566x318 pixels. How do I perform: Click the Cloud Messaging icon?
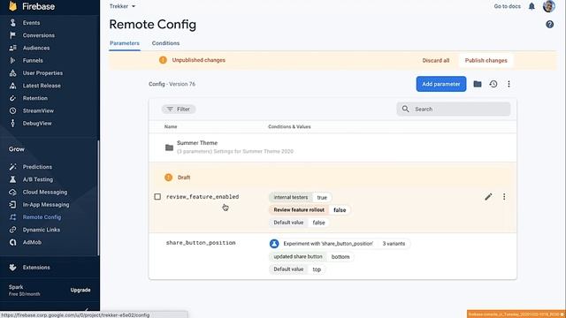pyautogui.click(x=12, y=192)
